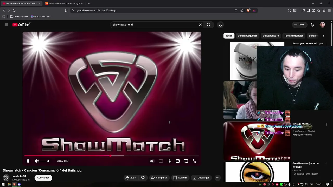Click Ver playlist completa link
Image resolution: width=333 pixels, height=187 pixels.
click(x=302, y=135)
